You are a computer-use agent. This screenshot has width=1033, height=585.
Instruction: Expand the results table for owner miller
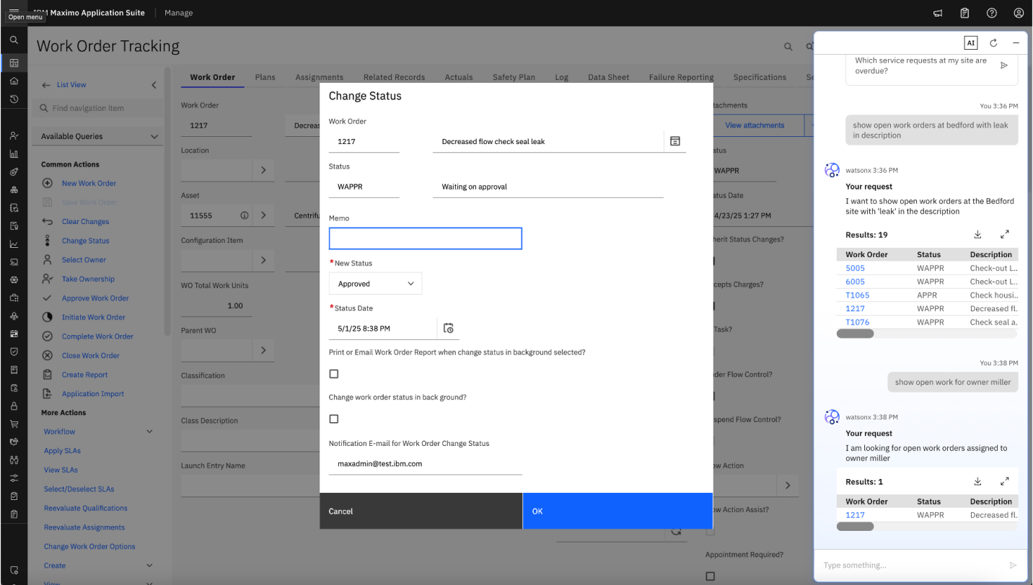point(1004,481)
